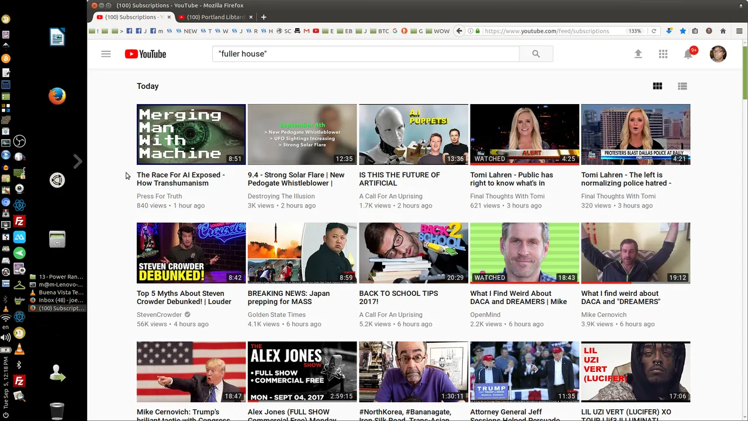Image resolution: width=748 pixels, height=421 pixels.
Task: Visit Mike Cernovich channel link
Action: [604, 315]
